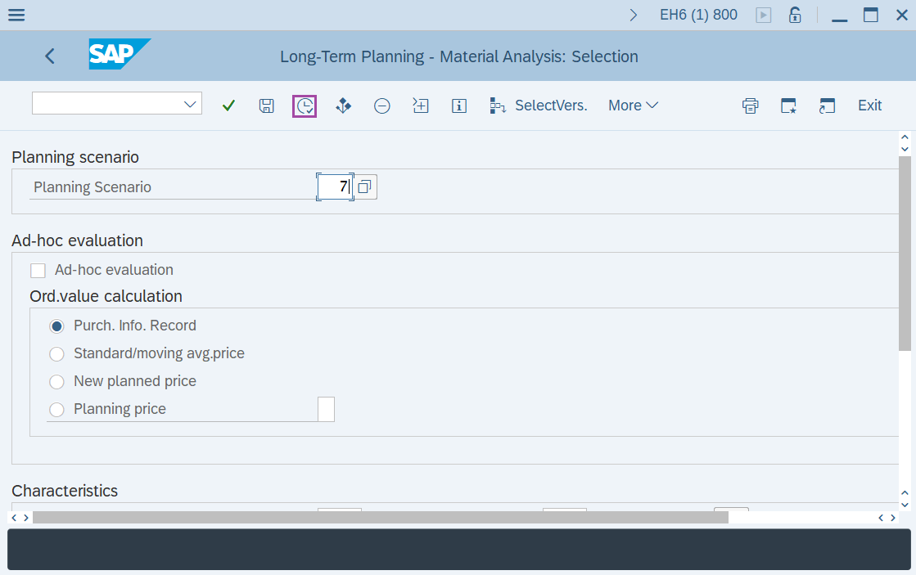
Task: Save the report selection as a variant
Action: [266, 106]
